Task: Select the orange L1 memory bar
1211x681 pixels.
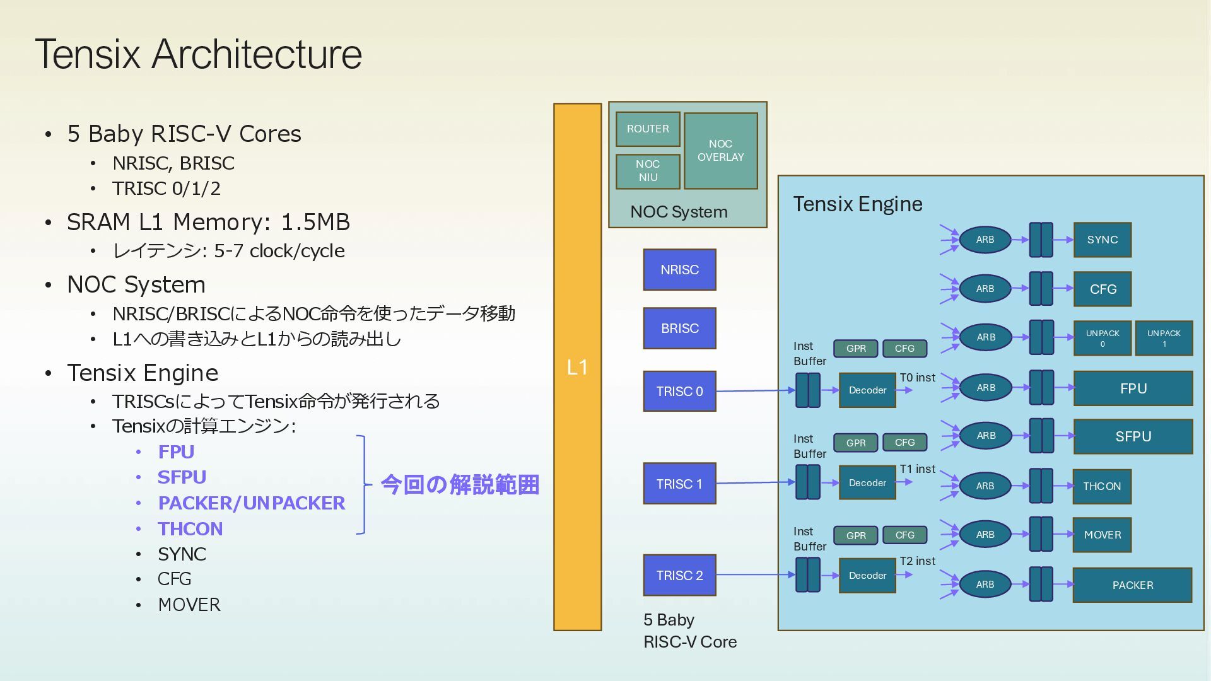Action: (577, 367)
